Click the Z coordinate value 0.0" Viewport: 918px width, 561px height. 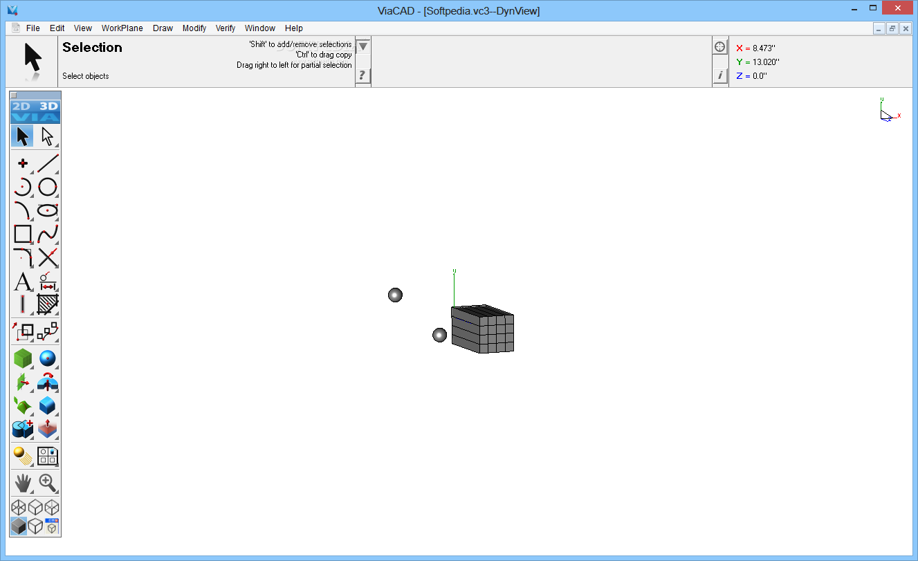pos(760,76)
